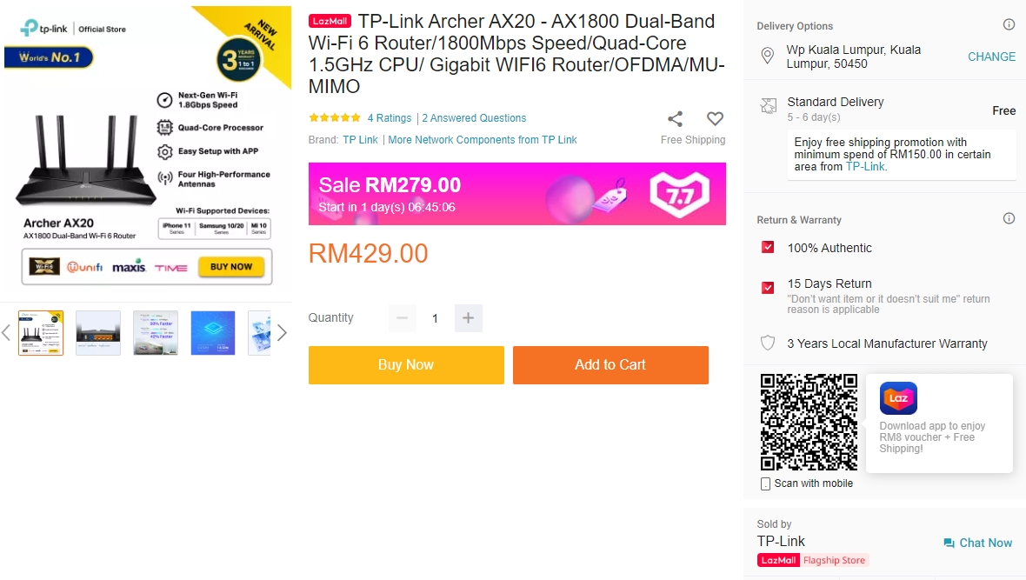Select the second product thumbnail image

98,333
